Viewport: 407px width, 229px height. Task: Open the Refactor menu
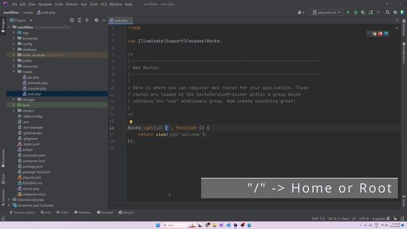[x=72, y=4]
